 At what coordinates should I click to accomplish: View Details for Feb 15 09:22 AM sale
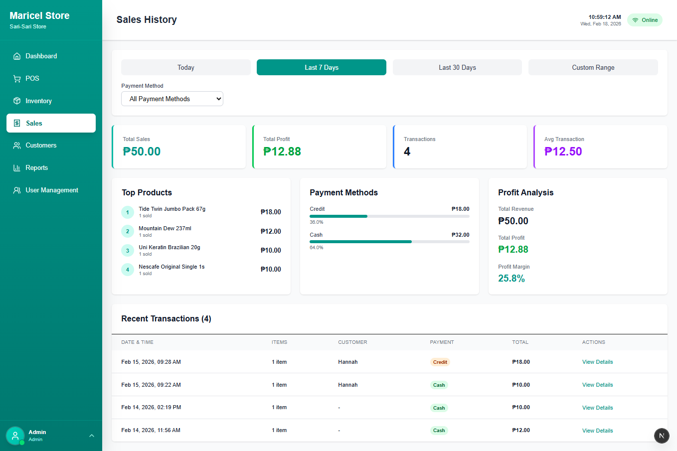[597, 385]
